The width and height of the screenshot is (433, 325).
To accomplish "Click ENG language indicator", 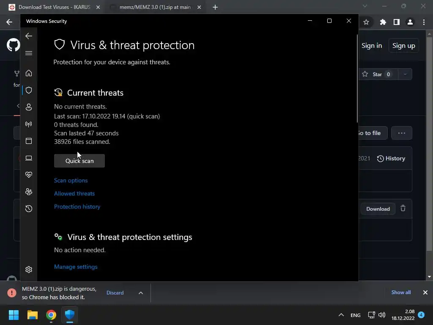I will coord(355,315).
